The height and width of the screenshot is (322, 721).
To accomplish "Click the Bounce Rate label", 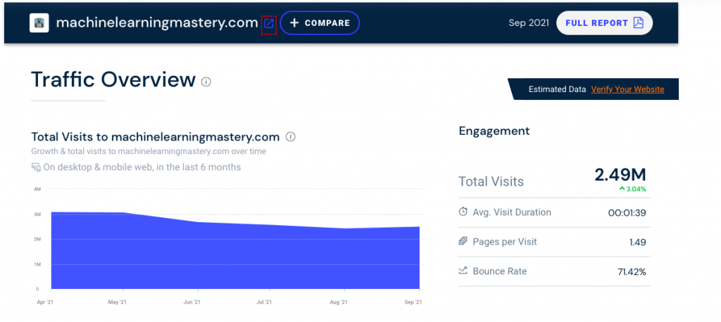I will coord(499,271).
